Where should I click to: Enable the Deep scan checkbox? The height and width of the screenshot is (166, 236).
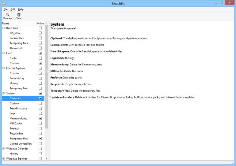pos(40,28)
